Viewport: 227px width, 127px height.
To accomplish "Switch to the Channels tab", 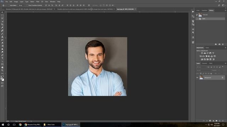I will click(x=205, y=64).
